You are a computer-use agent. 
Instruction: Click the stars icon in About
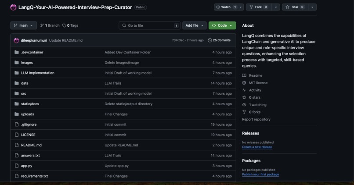244,97
